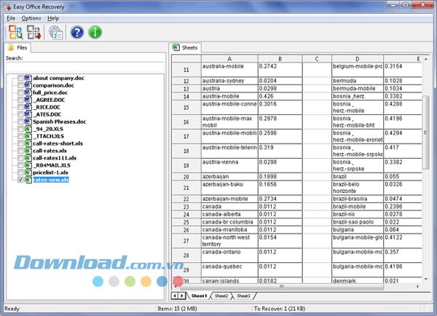Viewport: 437px width, 316px height.
Task: Click the Excel icon beside pricelist-1.xls
Action: point(28,172)
